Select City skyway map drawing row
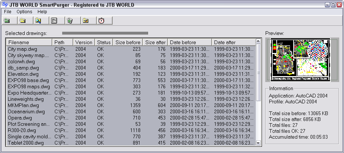Image resolution: width=344 pixels, height=153 pixels. 131,55
